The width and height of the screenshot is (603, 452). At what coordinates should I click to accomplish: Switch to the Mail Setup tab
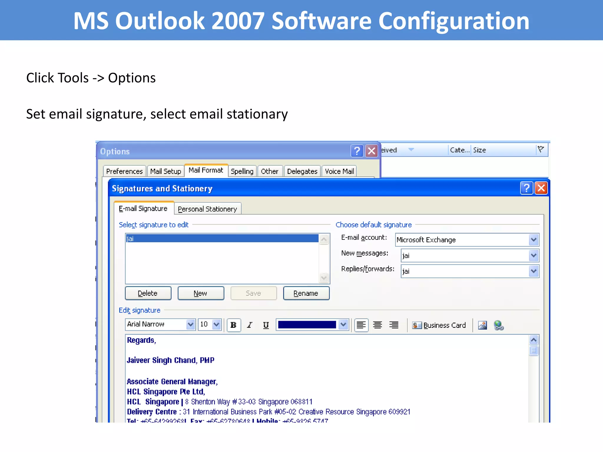point(165,171)
